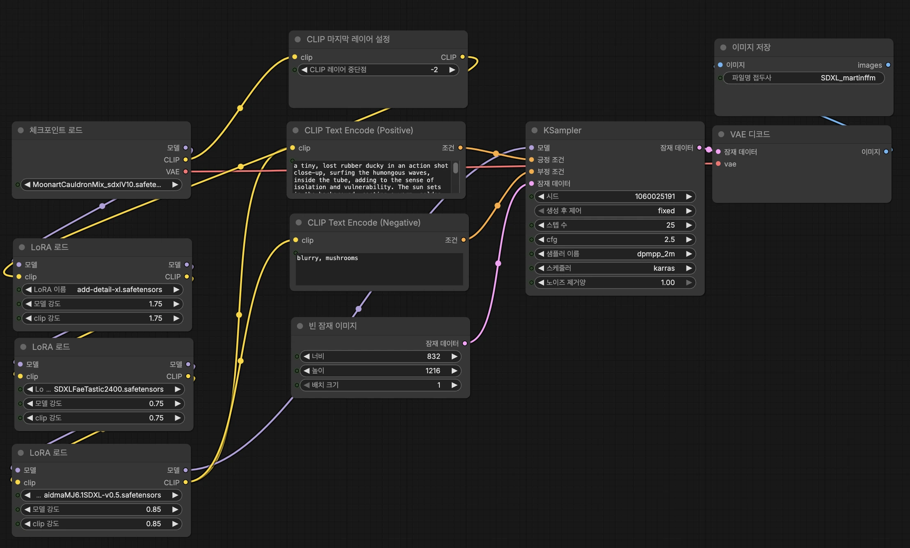
Task: Click the images output socket on 이미지 저장
Action: [888, 65]
